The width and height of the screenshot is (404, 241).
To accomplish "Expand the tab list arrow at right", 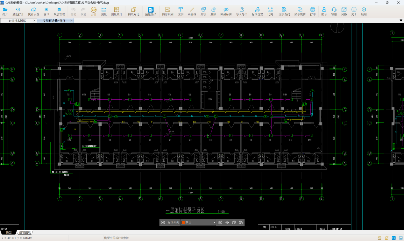I will point(401,20).
